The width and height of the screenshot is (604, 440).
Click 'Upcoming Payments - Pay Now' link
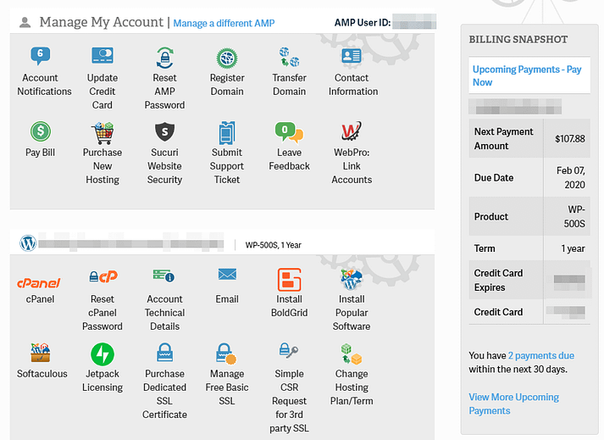click(527, 75)
